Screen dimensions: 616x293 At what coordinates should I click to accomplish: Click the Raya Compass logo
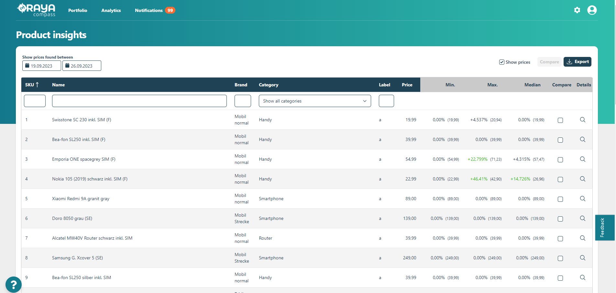tap(36, 10)
